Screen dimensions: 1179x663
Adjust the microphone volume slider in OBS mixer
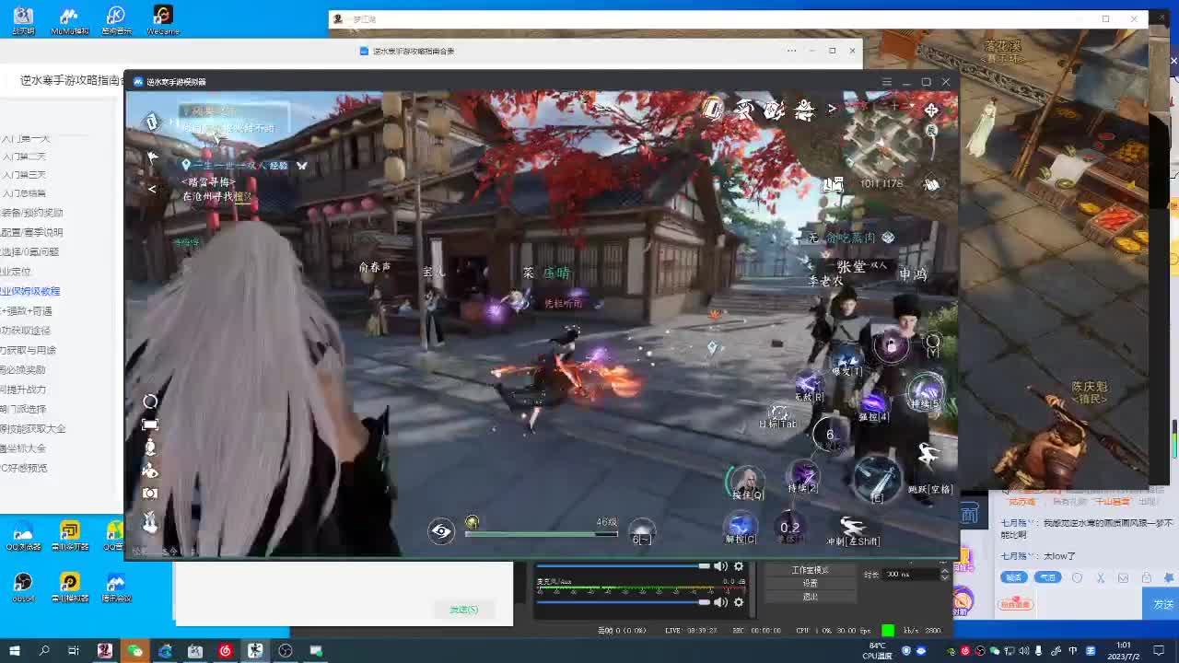point(624,602)
